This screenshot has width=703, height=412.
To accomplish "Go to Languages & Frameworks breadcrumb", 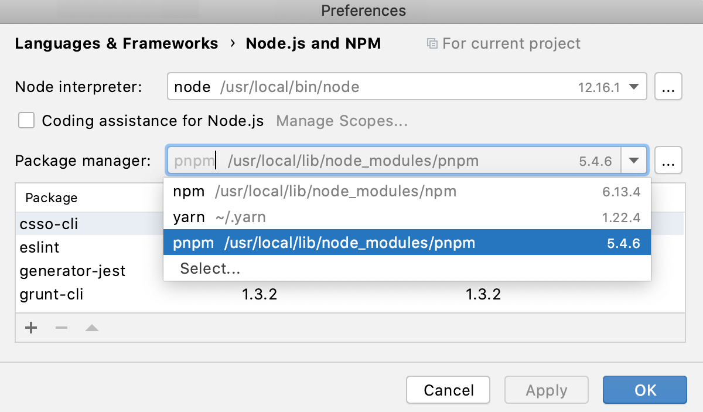I will coord(117,43).
